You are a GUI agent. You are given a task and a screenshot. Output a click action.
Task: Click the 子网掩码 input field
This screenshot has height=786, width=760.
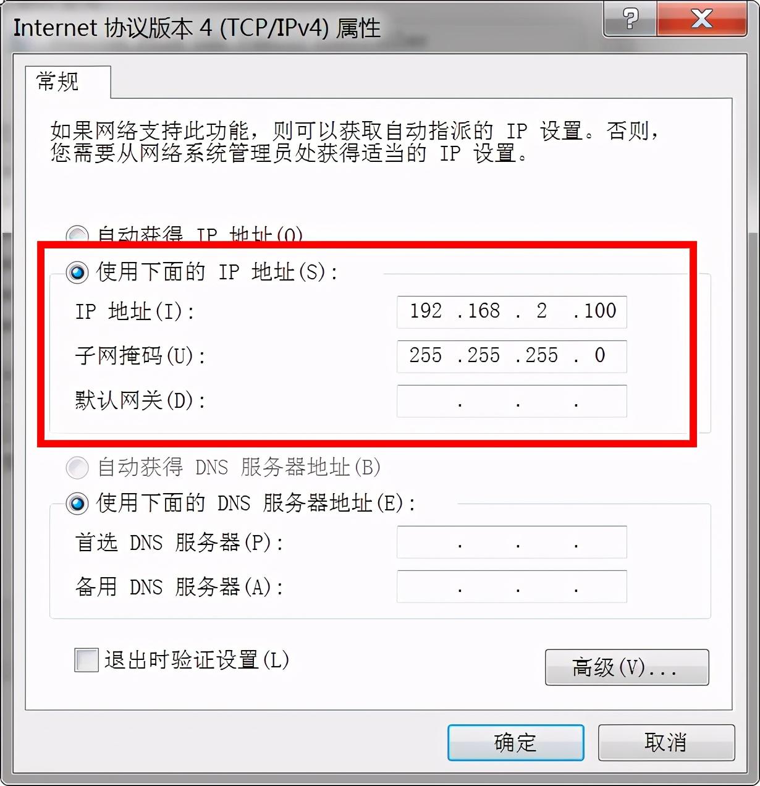coord(512,357)
